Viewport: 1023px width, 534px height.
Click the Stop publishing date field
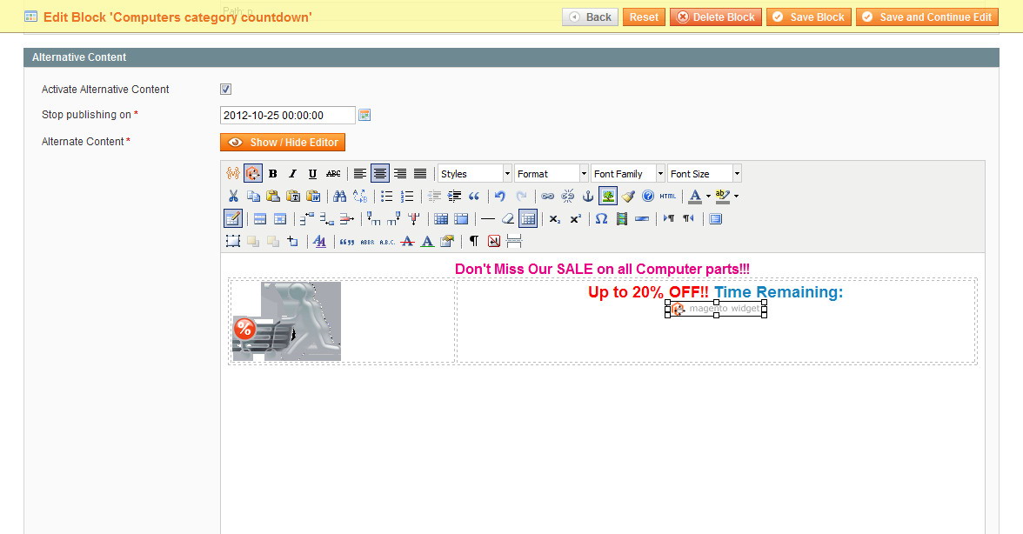[287, 116]
